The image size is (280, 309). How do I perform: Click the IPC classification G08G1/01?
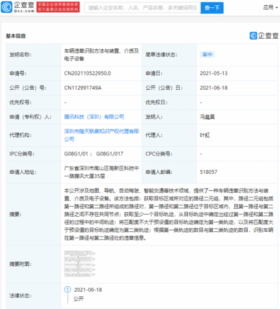(76, 154)
